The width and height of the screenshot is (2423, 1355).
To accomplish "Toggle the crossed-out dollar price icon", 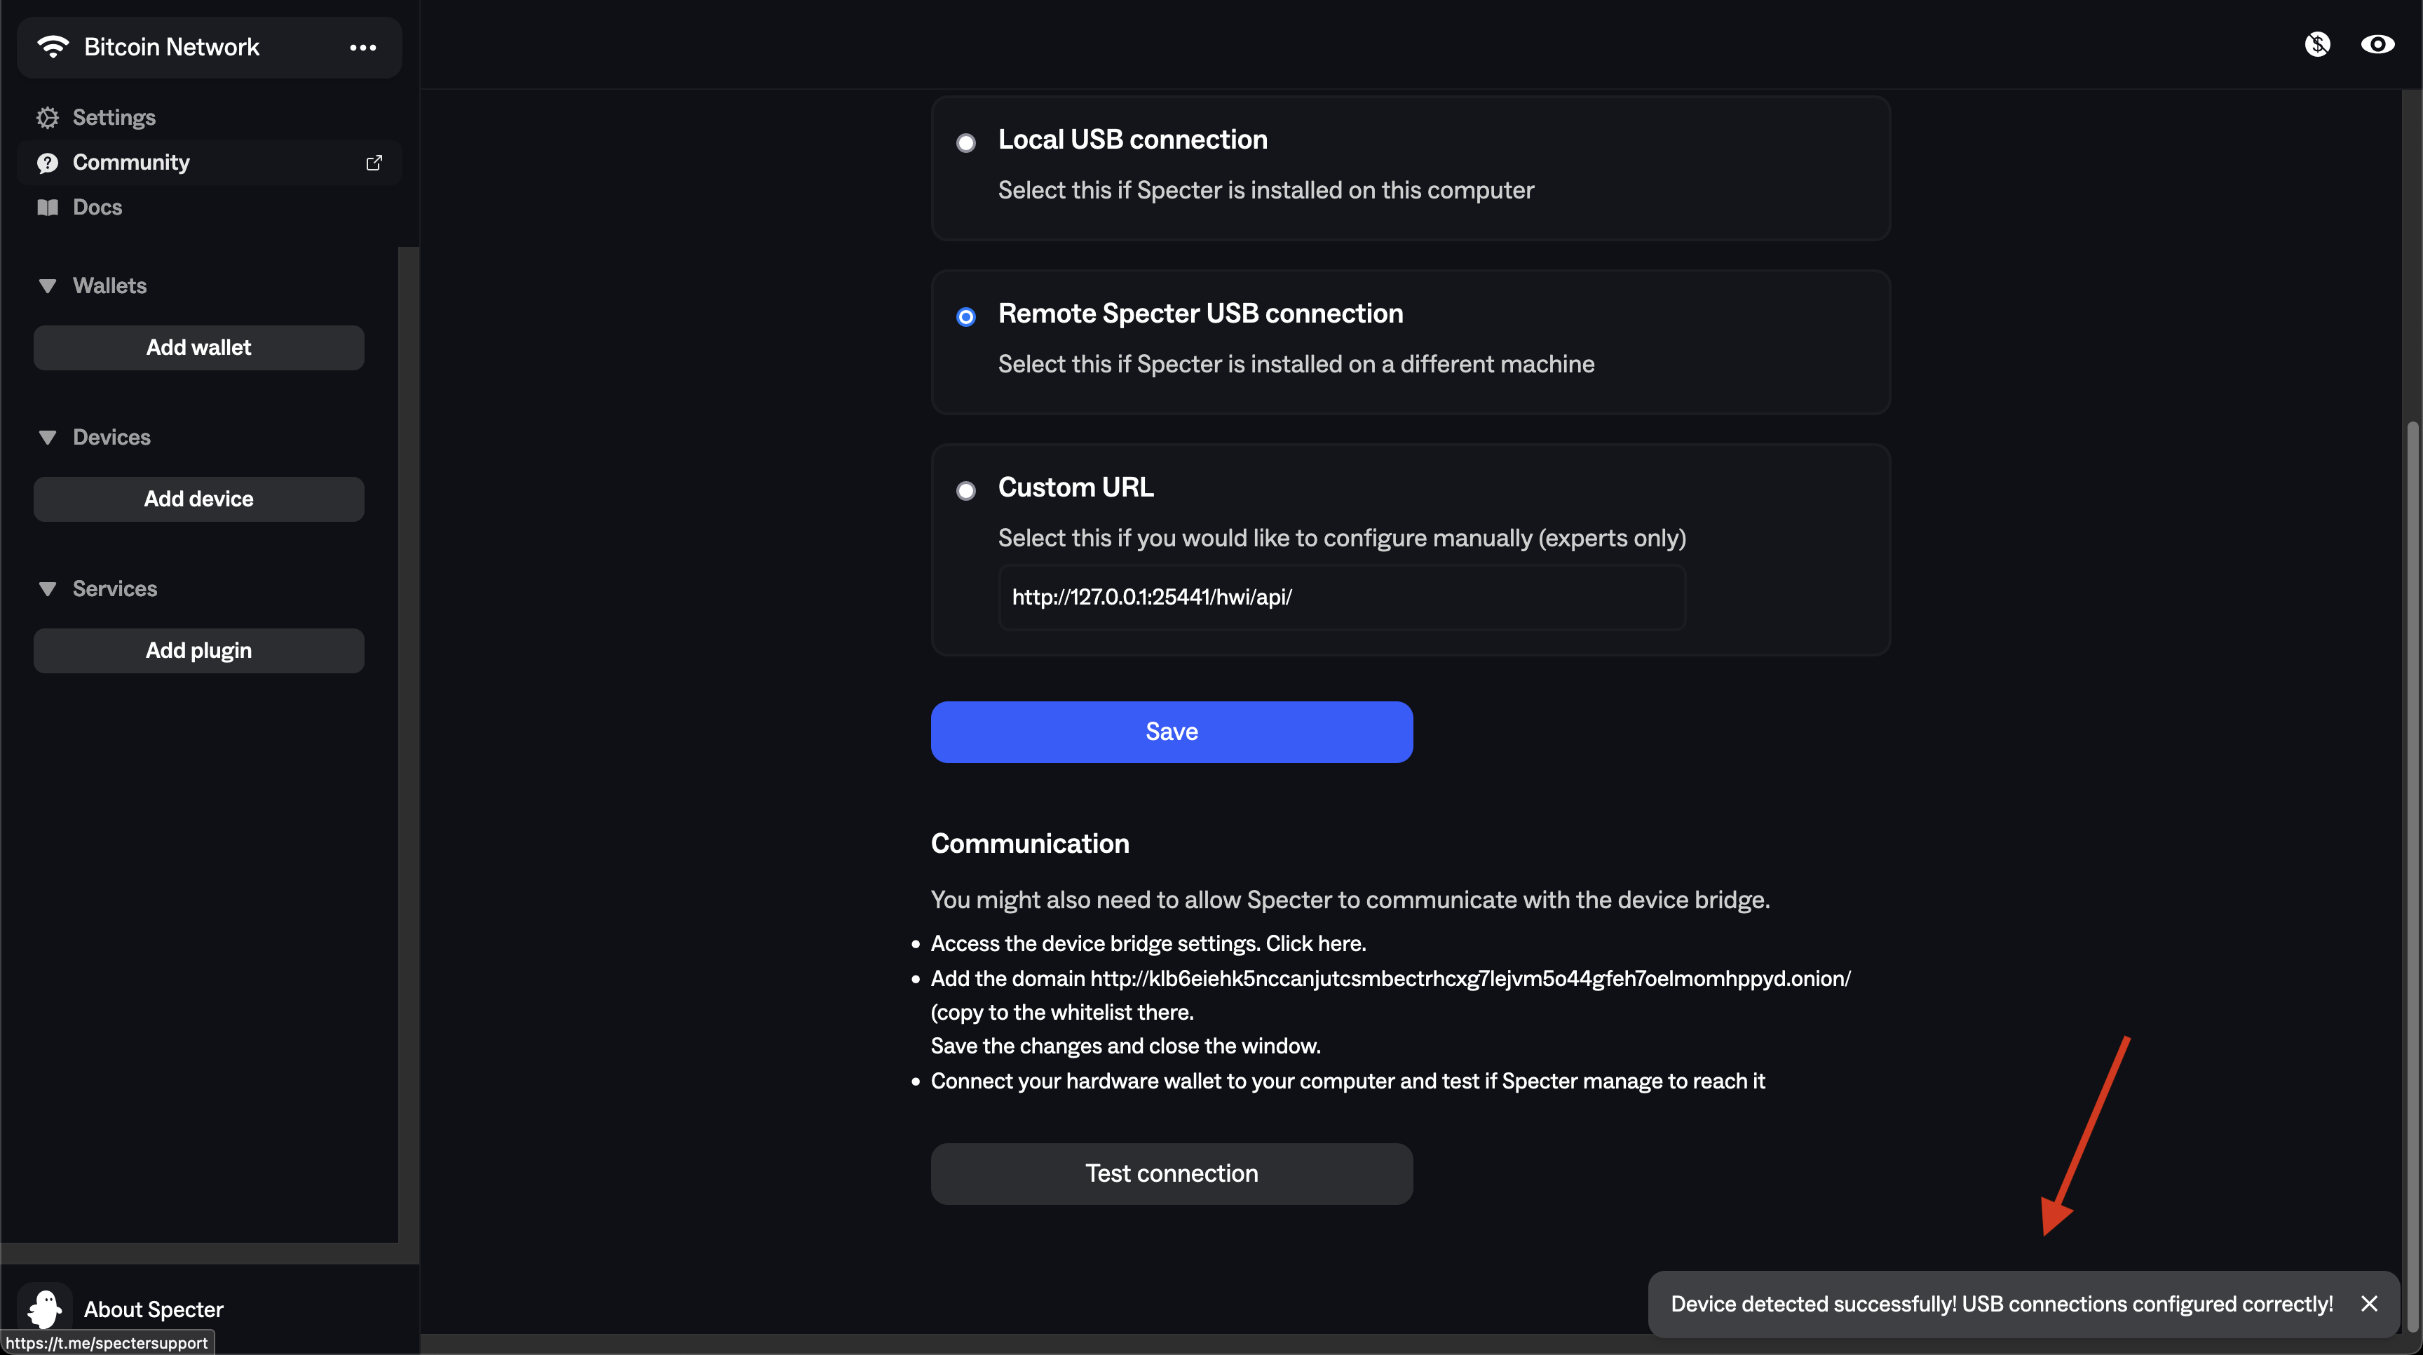I will click(x=2316, y=44).
